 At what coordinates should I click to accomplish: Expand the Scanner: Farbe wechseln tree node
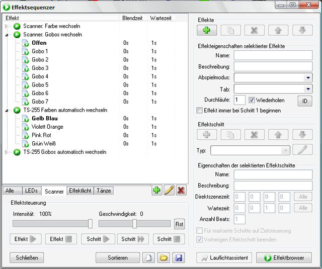click(7, 26)
